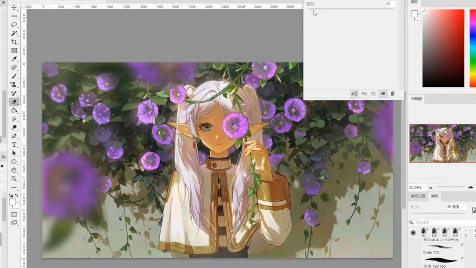This screenshot has height=268, width=476.
Task: Reset adjustment to defaults
Action: click(x=373, y=94)
